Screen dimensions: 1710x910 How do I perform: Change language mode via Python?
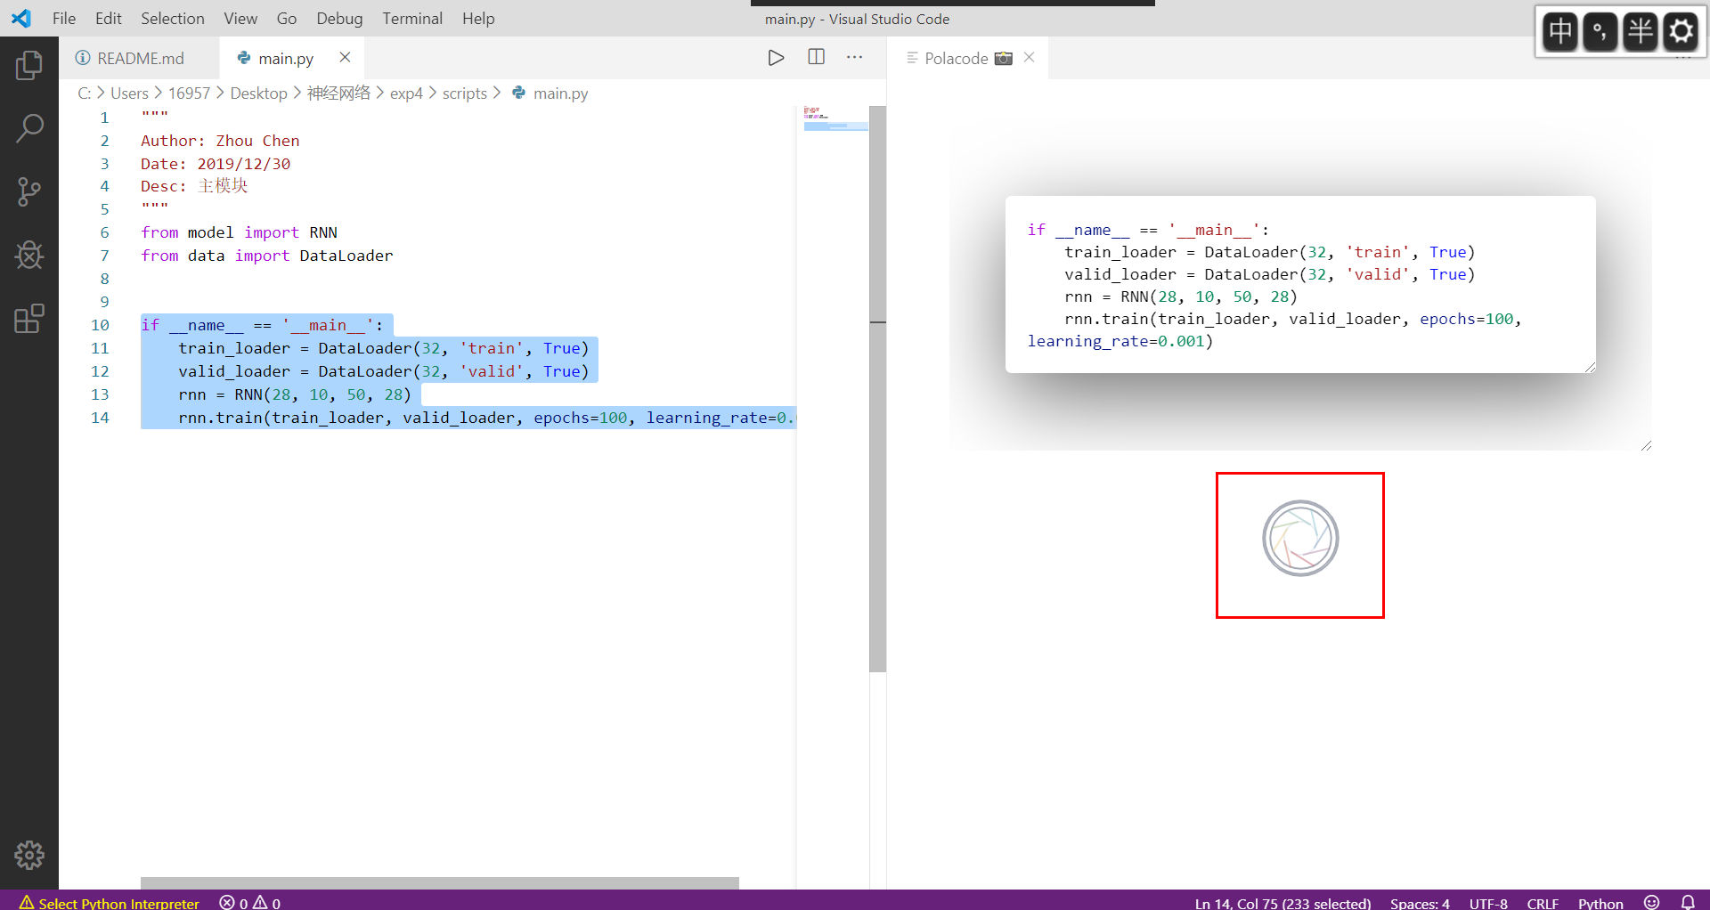[x=1600, y=903]
